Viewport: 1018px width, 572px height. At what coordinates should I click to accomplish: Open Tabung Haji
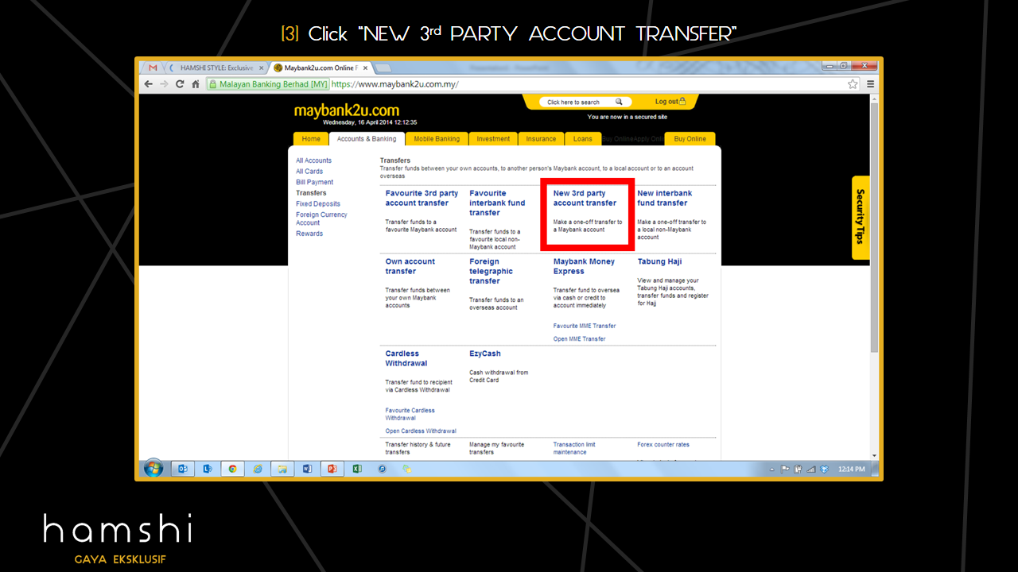(x=659, y=261)
